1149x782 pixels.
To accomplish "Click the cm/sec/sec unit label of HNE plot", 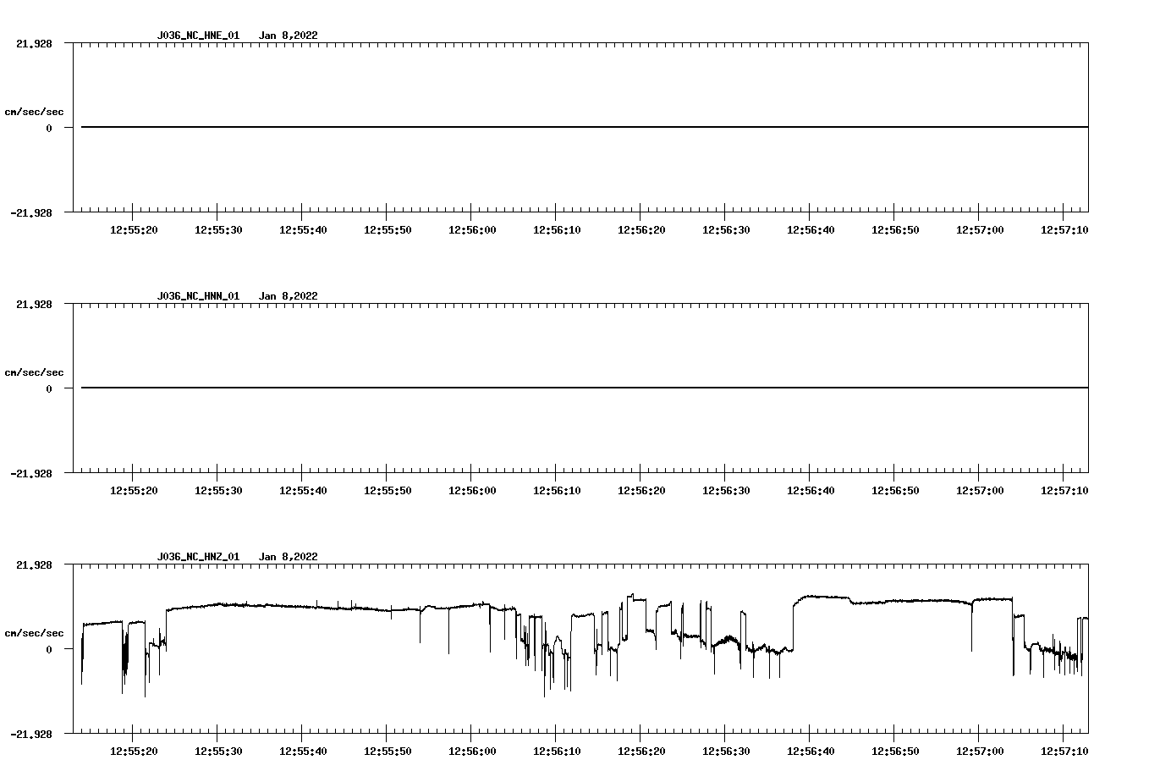I will point(34,112).
